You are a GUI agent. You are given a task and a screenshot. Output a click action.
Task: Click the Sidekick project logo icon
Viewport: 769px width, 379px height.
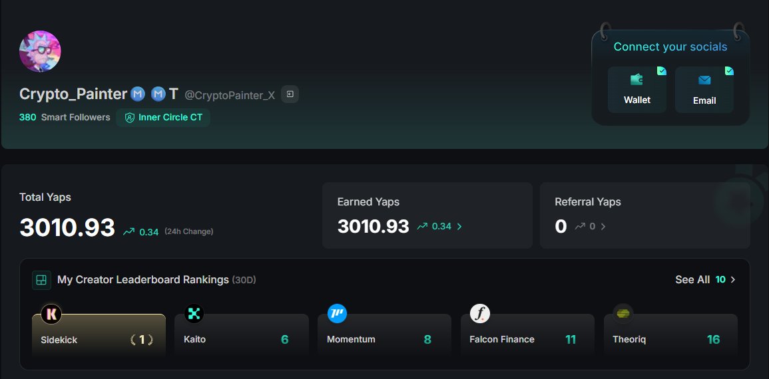51,314
